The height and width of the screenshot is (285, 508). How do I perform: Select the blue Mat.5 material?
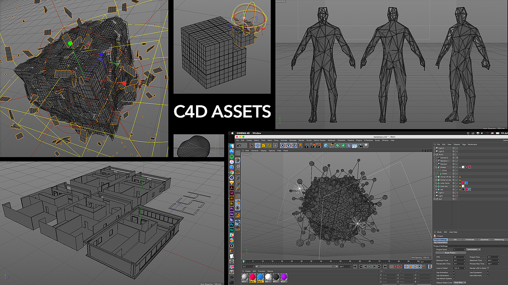point(260,277)
